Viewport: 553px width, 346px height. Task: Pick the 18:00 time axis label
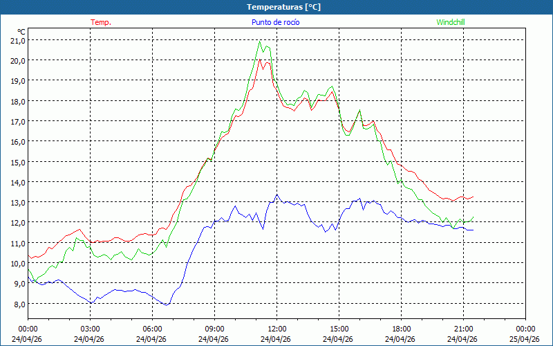(401, 329)
